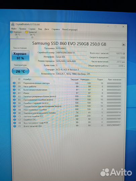Select the Неисправимые ошибки row

pos(67,109)
